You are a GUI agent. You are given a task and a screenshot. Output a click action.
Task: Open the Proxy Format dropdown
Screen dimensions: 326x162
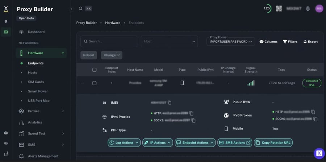coord(231,42)
